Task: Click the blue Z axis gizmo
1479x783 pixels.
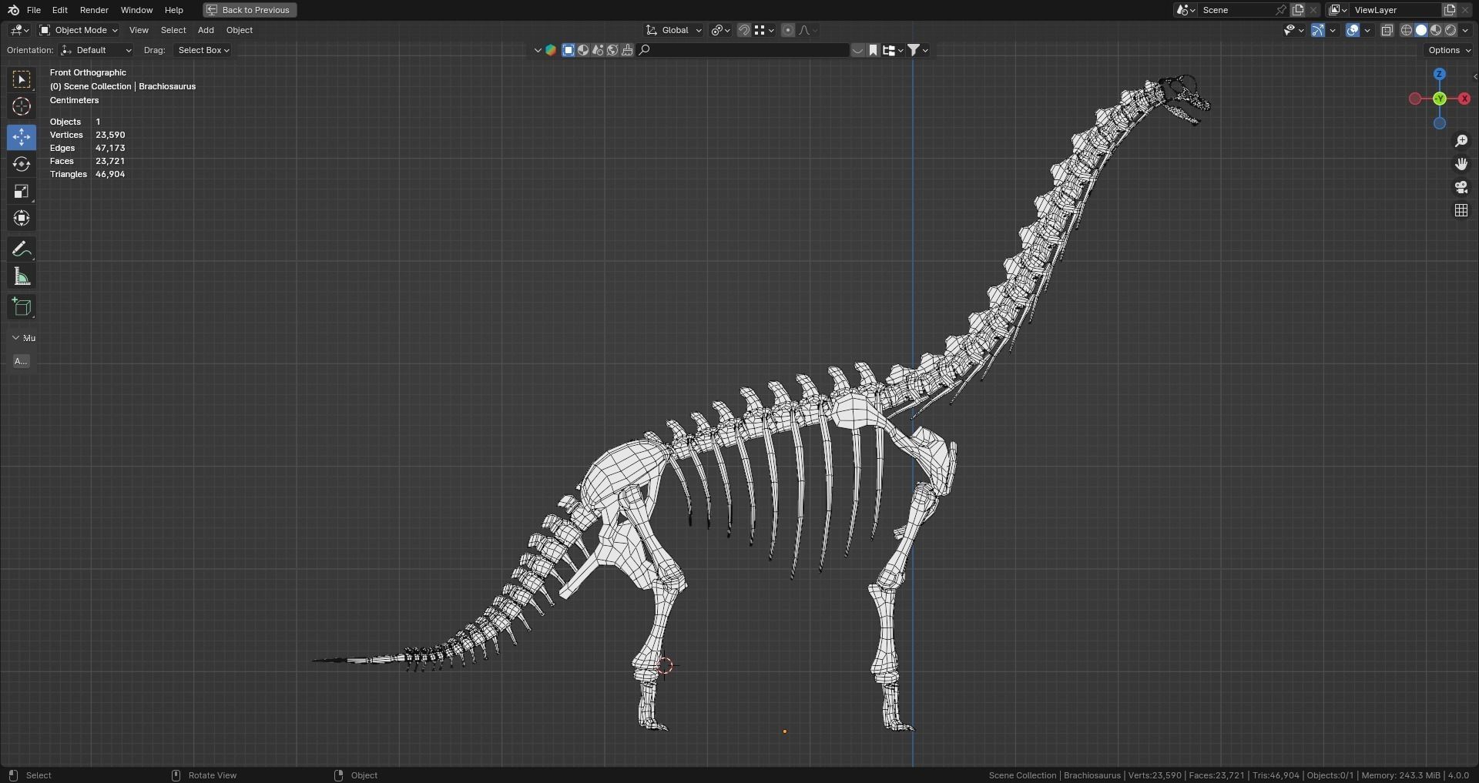Action: point(1440,74)
